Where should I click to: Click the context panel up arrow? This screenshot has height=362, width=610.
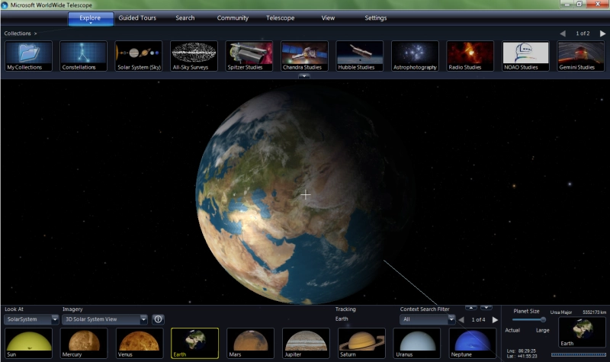[x=471, y=308]
